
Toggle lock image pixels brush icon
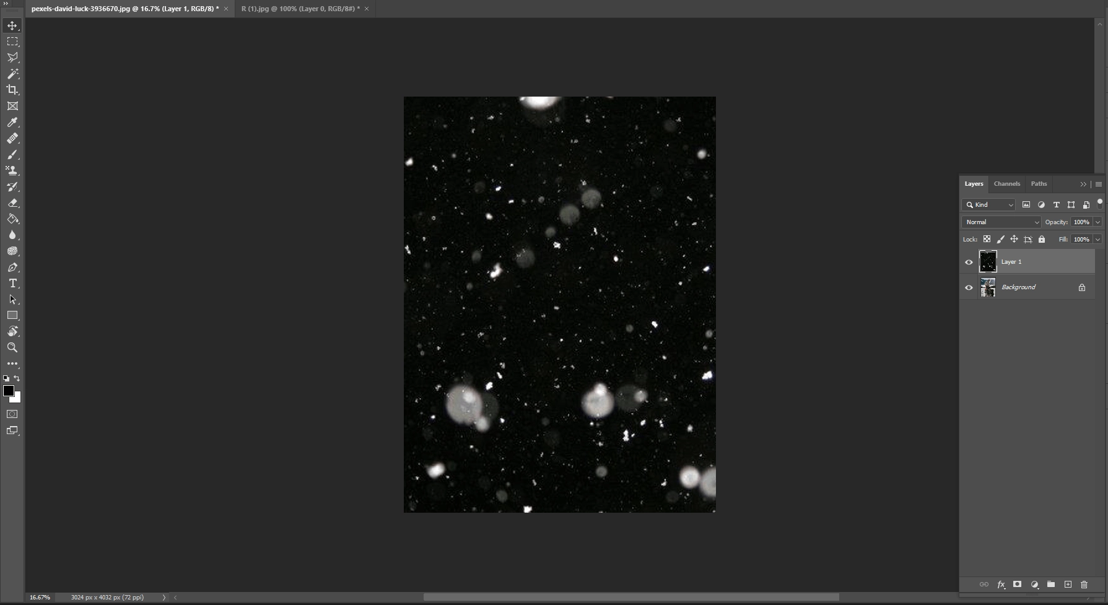point(1000,239)
